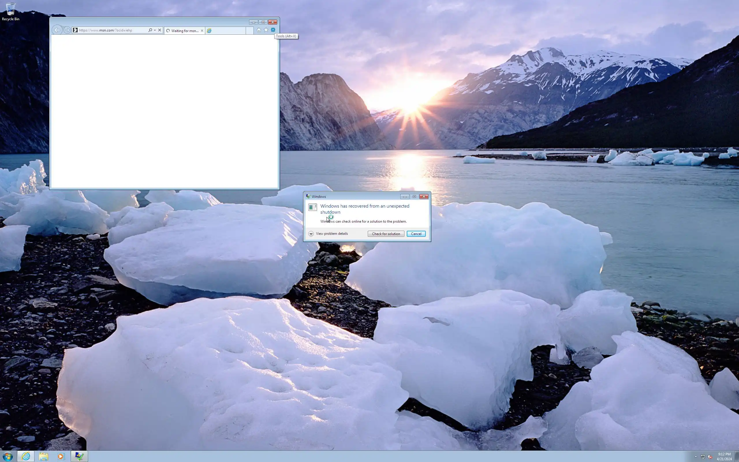Click the IE back navigation arrow
This screenshot has width=739, height=462.
tap(57, 30)
